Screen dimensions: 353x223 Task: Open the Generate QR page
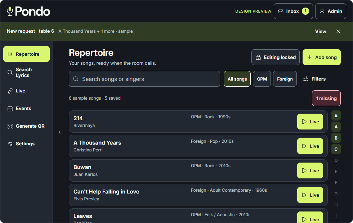[27, 126]
